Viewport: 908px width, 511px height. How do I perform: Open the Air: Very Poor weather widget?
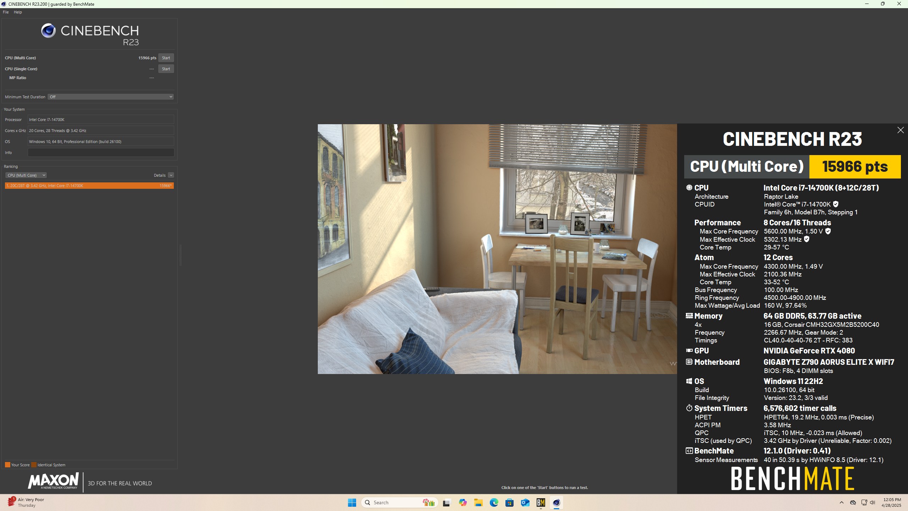(x=26, y=502)
